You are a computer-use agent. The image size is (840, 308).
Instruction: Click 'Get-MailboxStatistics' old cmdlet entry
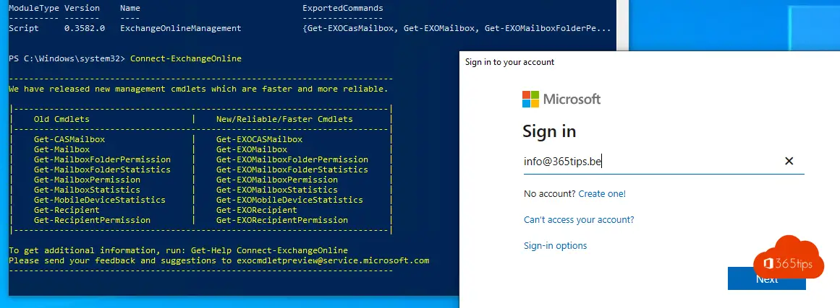87,190
